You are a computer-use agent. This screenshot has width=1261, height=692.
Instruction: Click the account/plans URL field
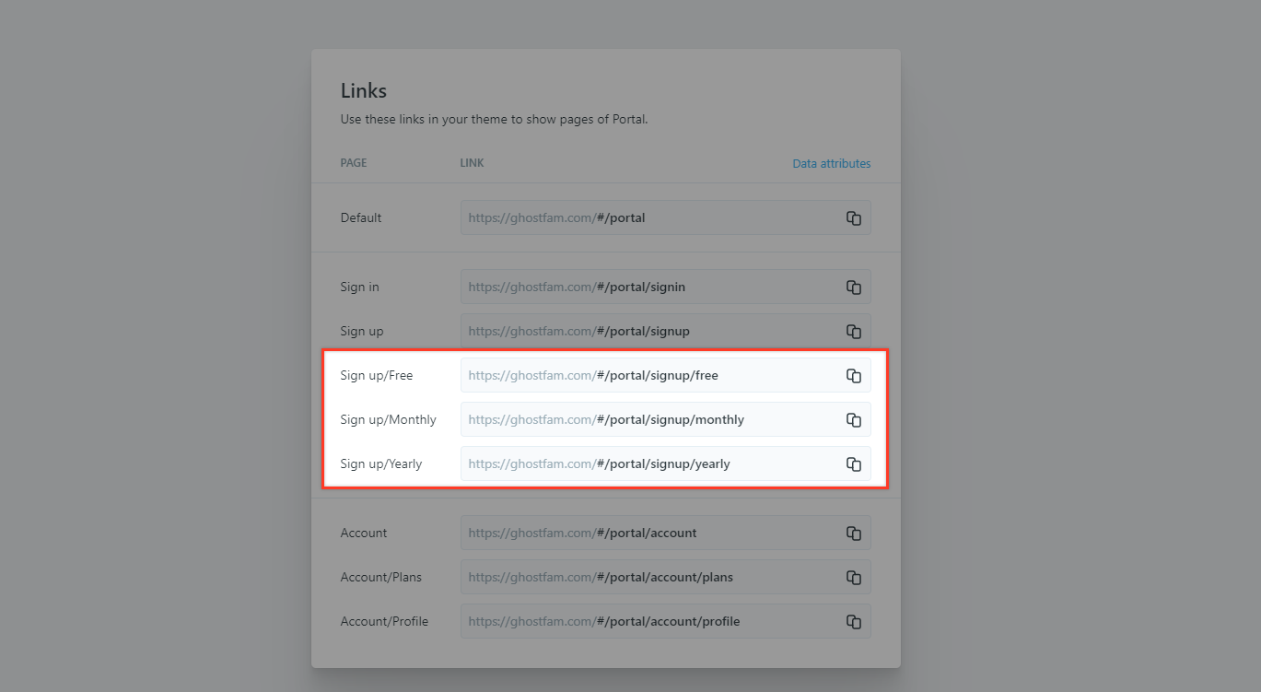click(665, 578)
